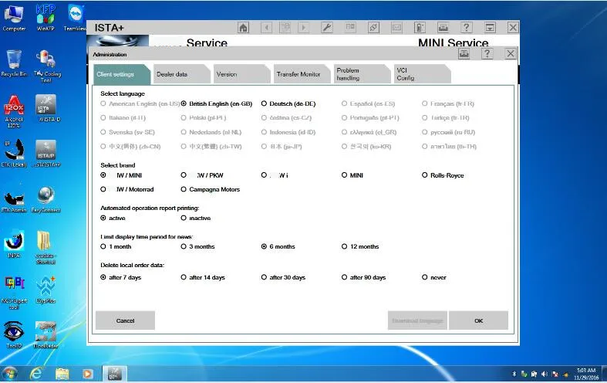Click the OK button

478,320
